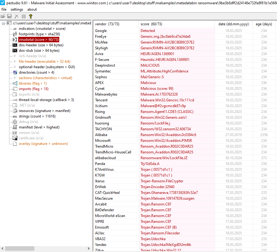Select manifest (level > highest) item

[39, 127]
